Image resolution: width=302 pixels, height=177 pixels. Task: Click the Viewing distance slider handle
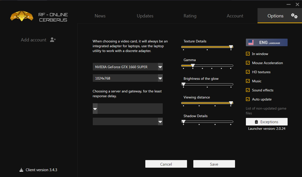click(x=231, y=103)
